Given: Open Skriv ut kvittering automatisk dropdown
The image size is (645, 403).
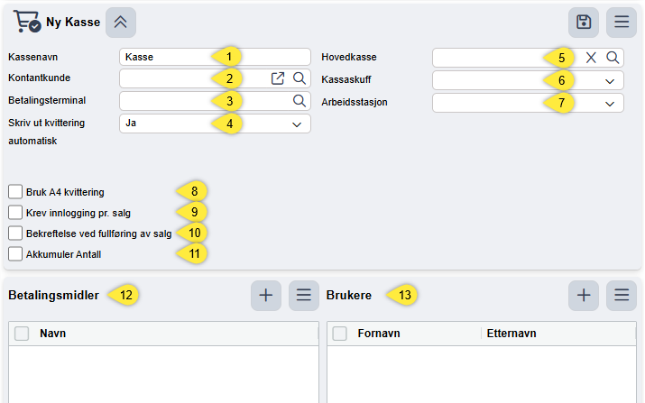Looking at the screenshot, I should pyautogui.click(x=215, y=124).
